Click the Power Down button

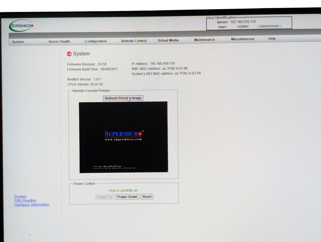127,197
